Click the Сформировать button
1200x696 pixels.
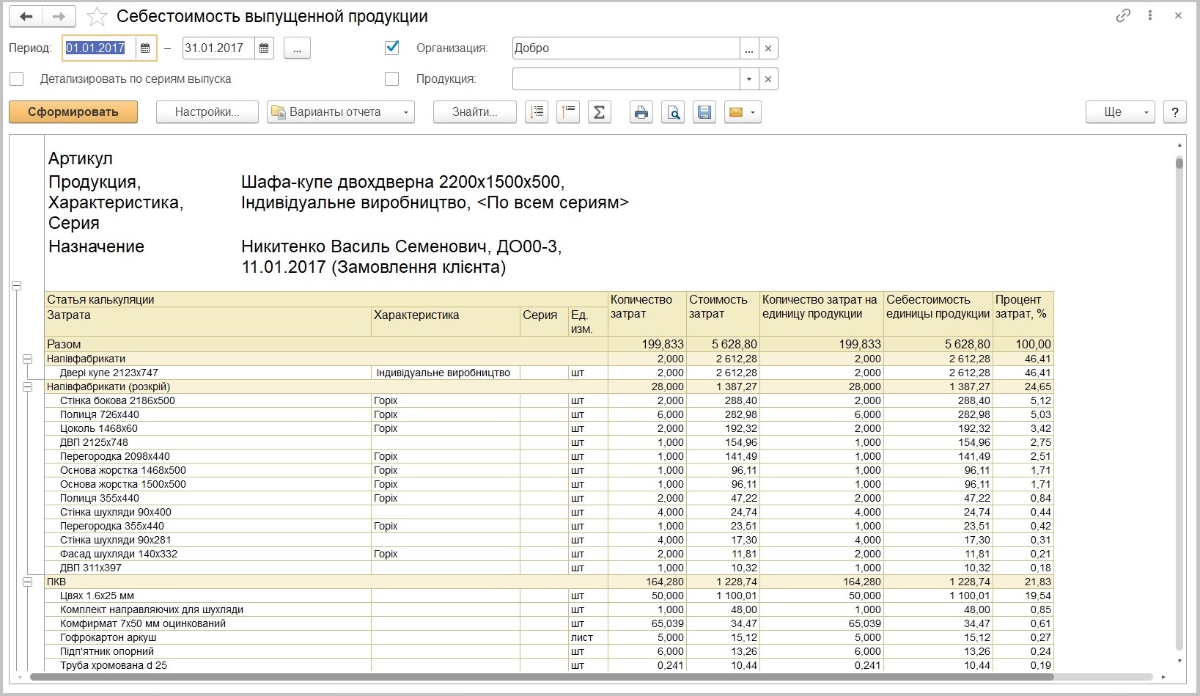click(x=73, y=112)
